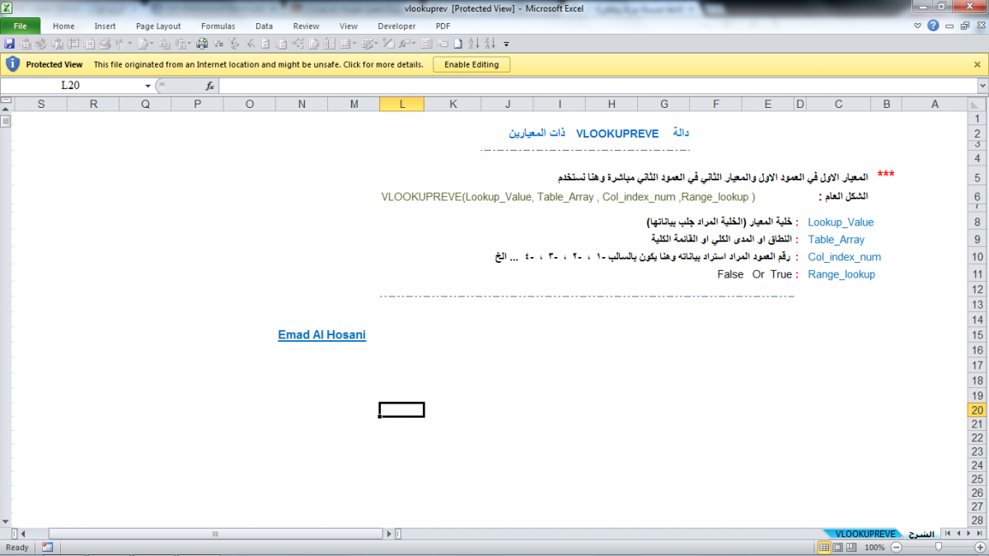Image resolution: width=989 pixels, height=556 pixels.
Task: Open Microsoft Excel Help question mark
Action: click(933, 26)
